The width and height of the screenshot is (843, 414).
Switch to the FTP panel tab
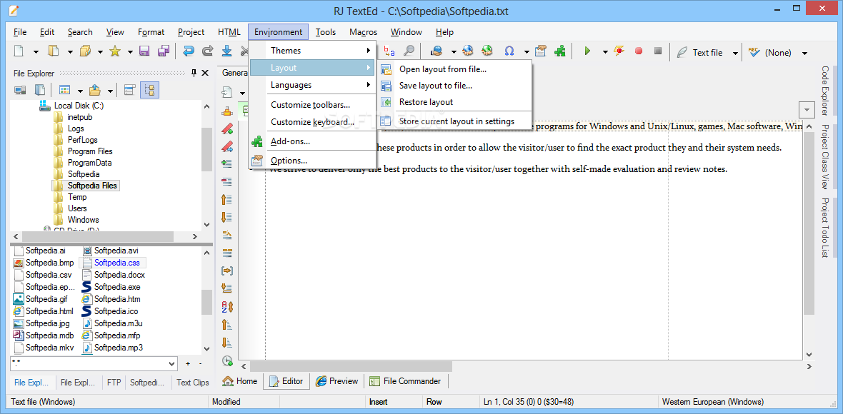tap(114, 383)
